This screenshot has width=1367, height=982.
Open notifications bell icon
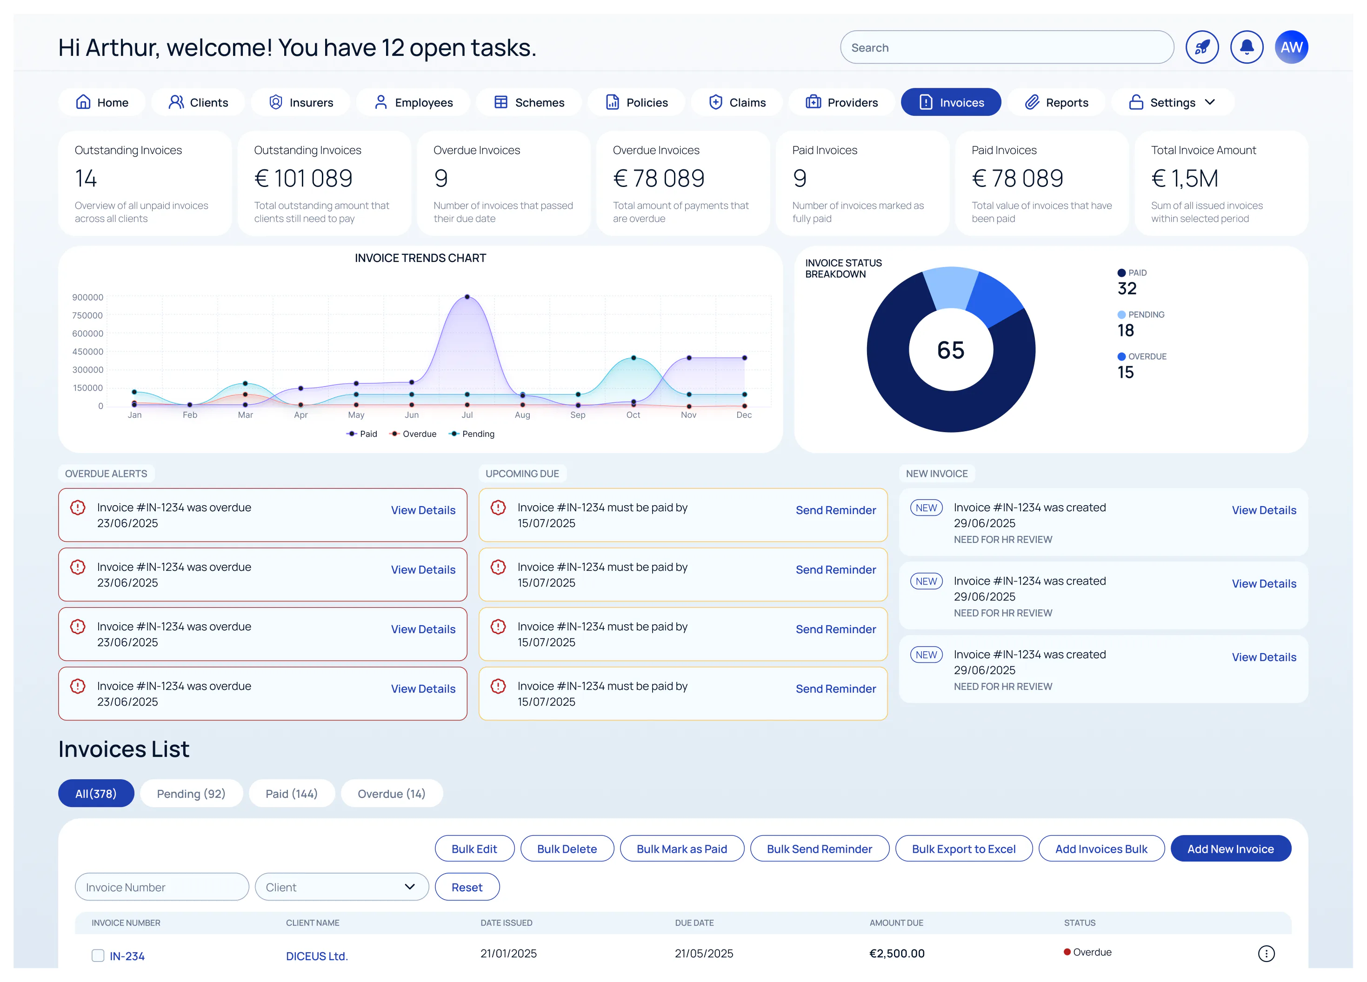pyautogui.click(x=1247, y=47)
